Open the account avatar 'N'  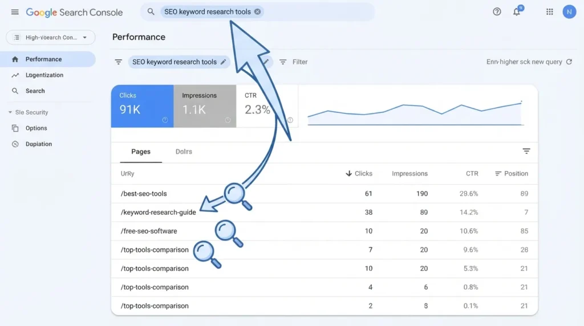(569, 12)
